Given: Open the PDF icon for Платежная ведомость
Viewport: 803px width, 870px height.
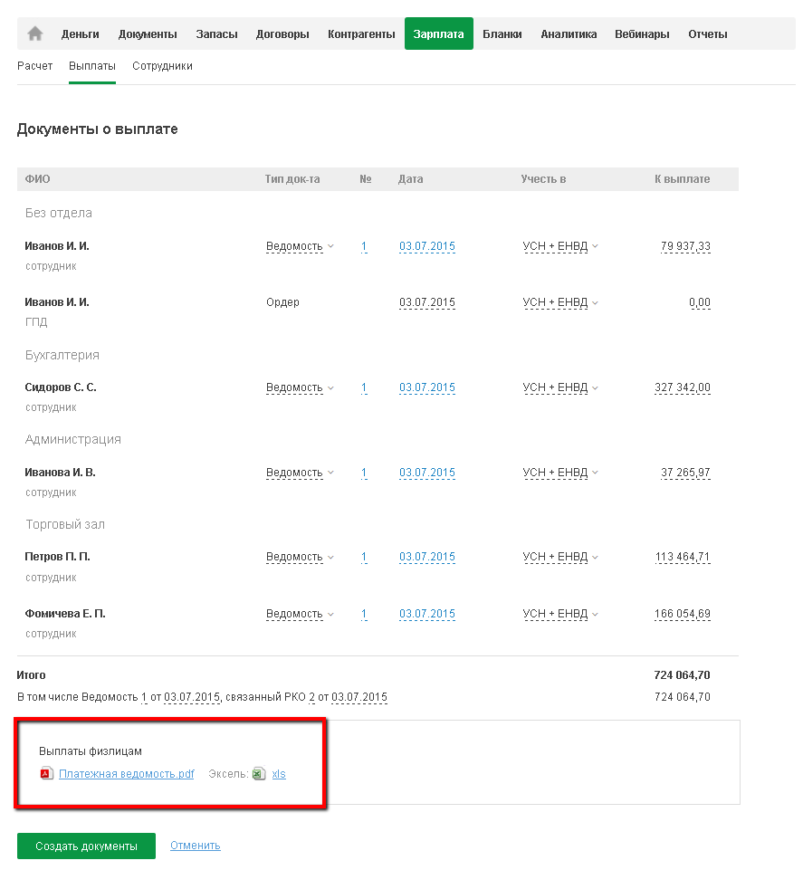Looking at the screenshot, I should [46, 773].
